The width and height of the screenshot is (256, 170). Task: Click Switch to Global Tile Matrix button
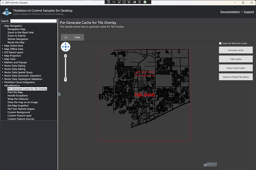[x=236, y=77]
